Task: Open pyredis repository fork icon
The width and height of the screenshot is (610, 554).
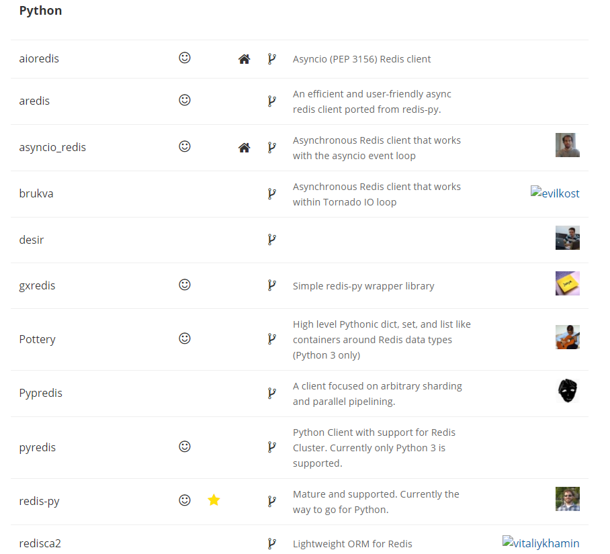Action: [272, 447]
